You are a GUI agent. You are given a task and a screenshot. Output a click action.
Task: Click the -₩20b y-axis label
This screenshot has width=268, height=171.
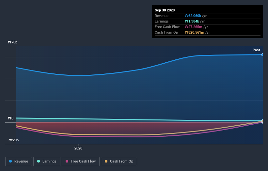13,140
